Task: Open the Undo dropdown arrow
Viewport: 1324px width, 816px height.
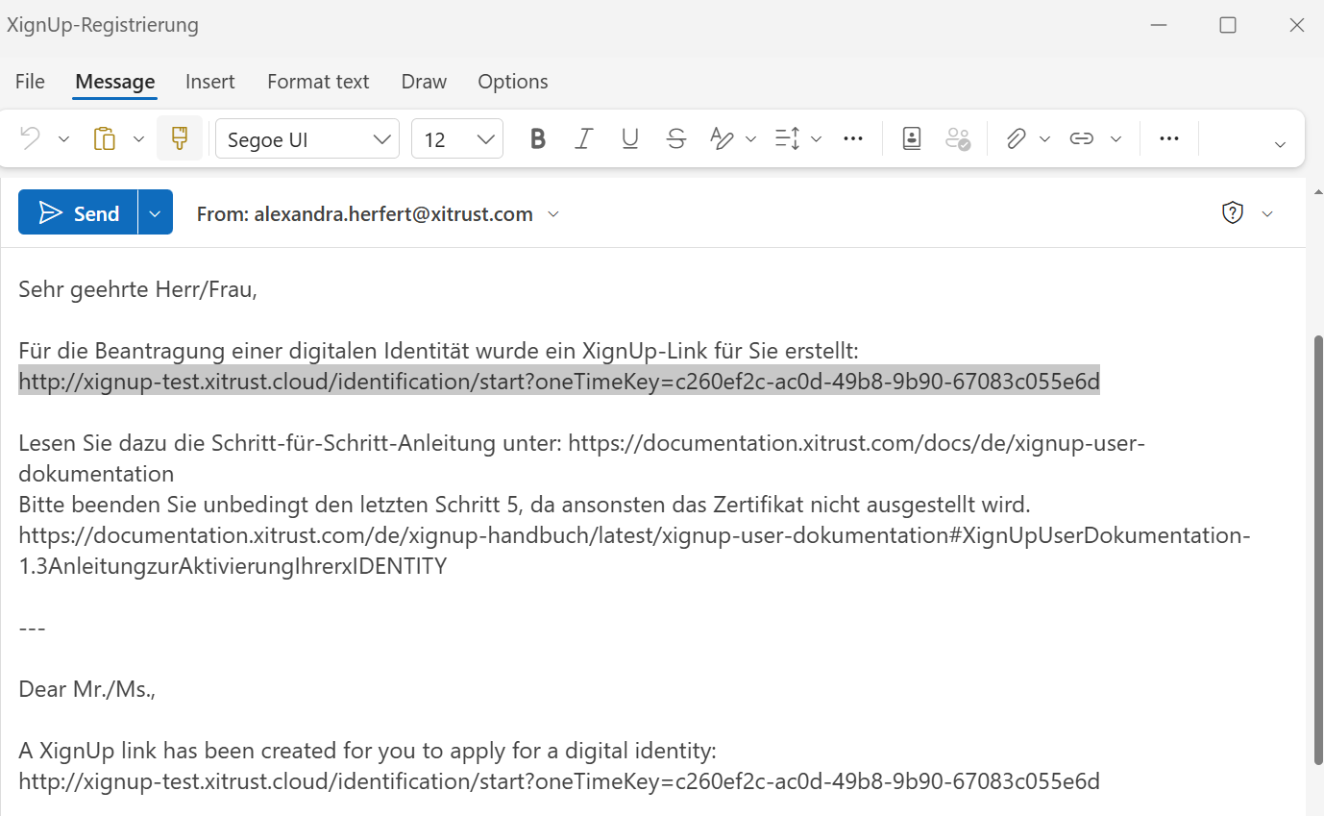Action: 64,139
